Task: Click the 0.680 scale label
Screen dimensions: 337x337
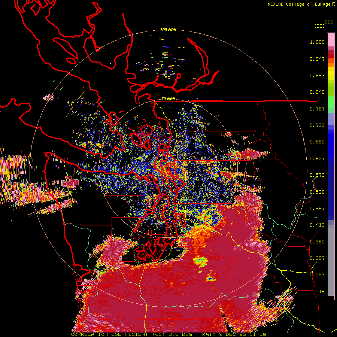Action: coord(317,142)
